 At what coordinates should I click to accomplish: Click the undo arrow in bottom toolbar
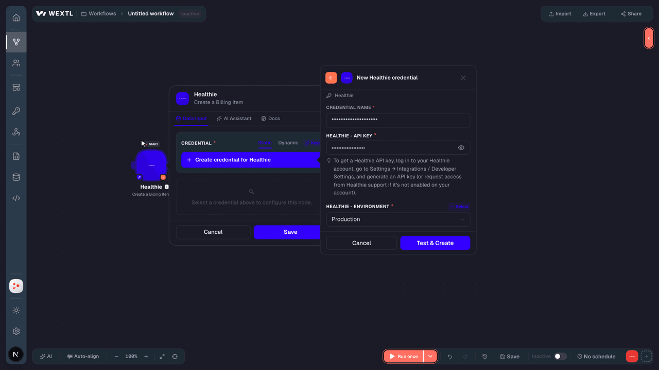[450, 357]
